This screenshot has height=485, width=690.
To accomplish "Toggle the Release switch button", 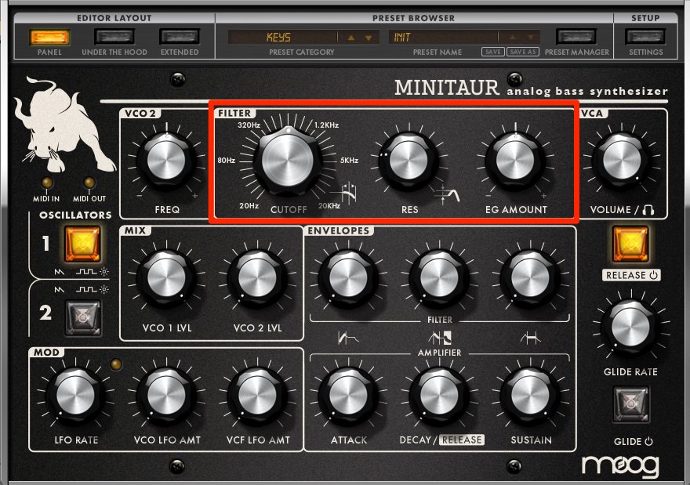I will [630, 244].
